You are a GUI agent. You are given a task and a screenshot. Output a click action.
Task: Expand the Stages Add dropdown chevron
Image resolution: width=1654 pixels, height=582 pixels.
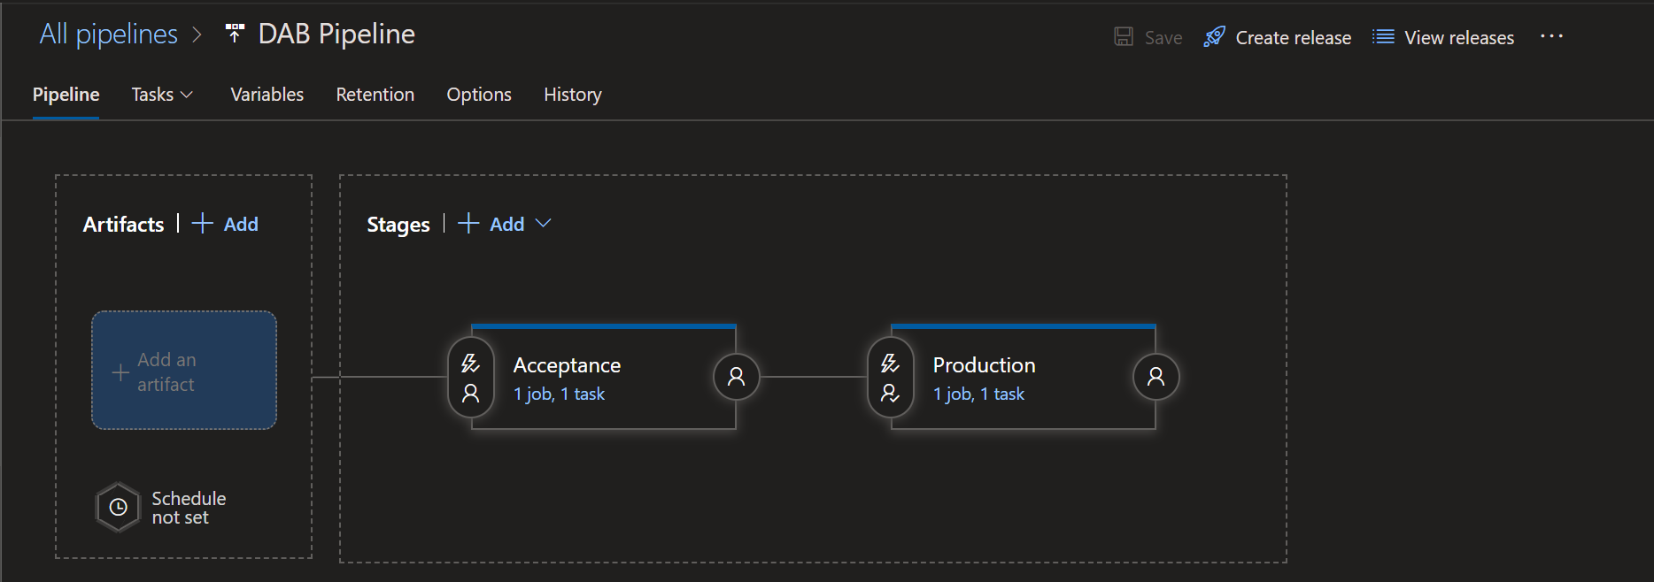click(544, 224)
